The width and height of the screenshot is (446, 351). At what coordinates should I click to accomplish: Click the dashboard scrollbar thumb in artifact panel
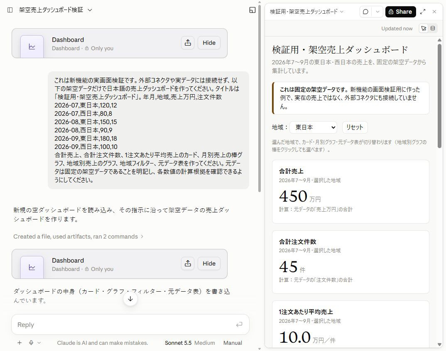pyautogui.click(x=439, y=96)
